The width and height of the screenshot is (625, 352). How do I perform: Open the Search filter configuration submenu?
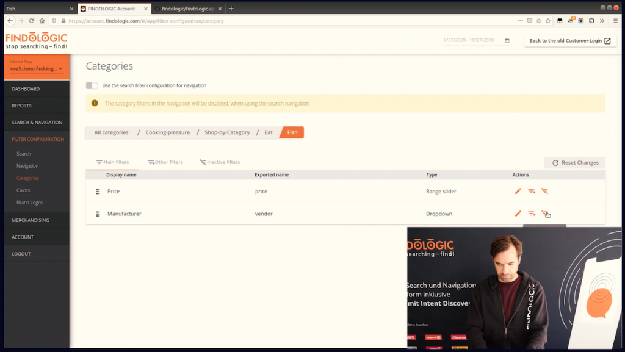24,154
